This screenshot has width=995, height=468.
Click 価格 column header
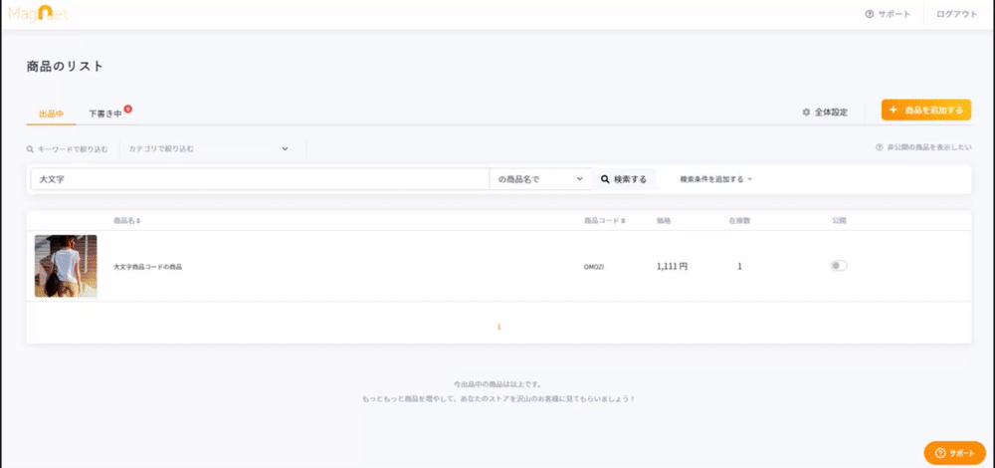pyautogui.click(x=664, y=220)
